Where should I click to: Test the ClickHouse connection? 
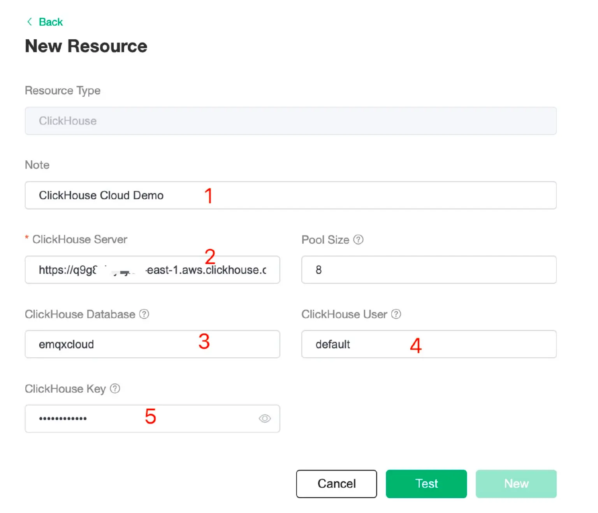426,484
